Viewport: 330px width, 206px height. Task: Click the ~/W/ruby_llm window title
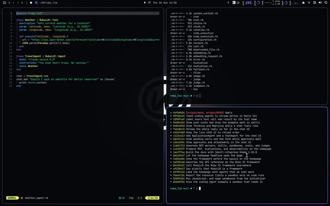[x=48, y=3]
